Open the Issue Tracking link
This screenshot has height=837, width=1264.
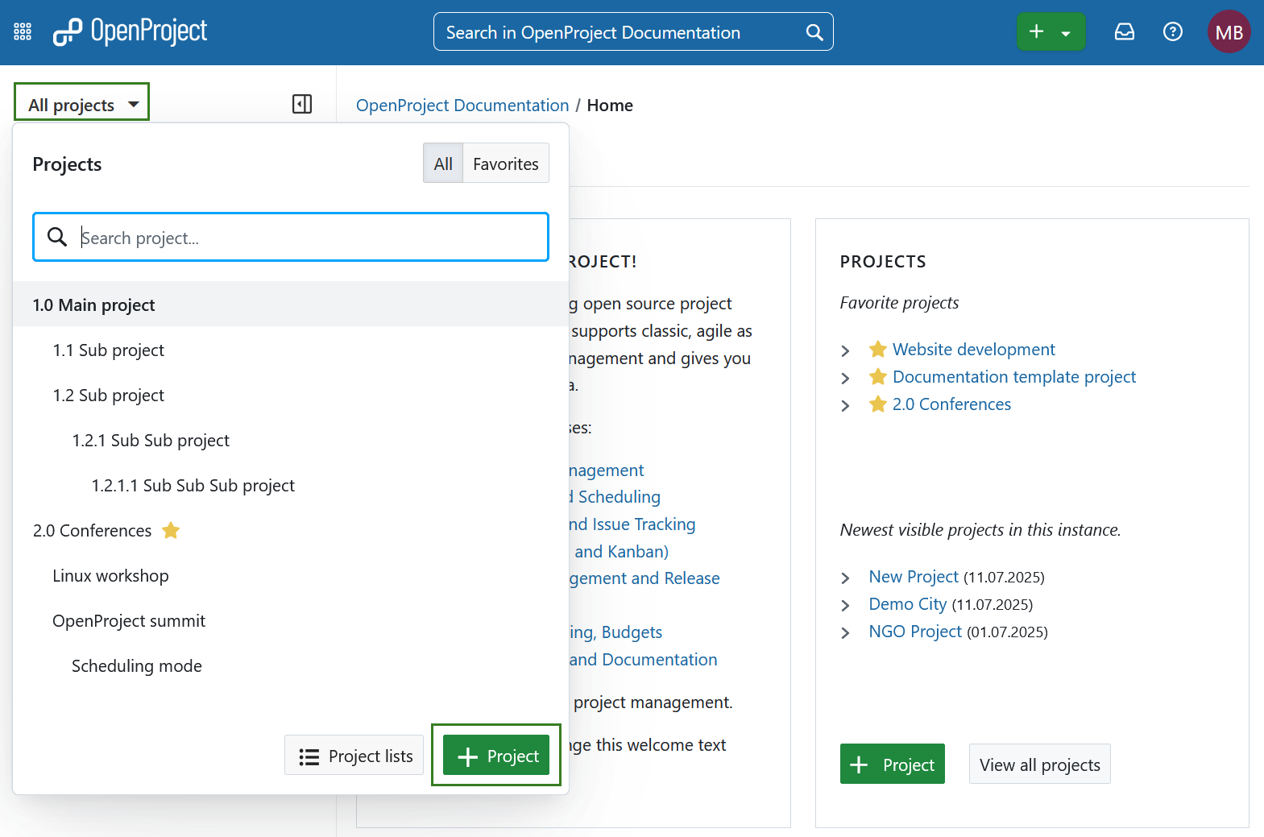[632, 524]
